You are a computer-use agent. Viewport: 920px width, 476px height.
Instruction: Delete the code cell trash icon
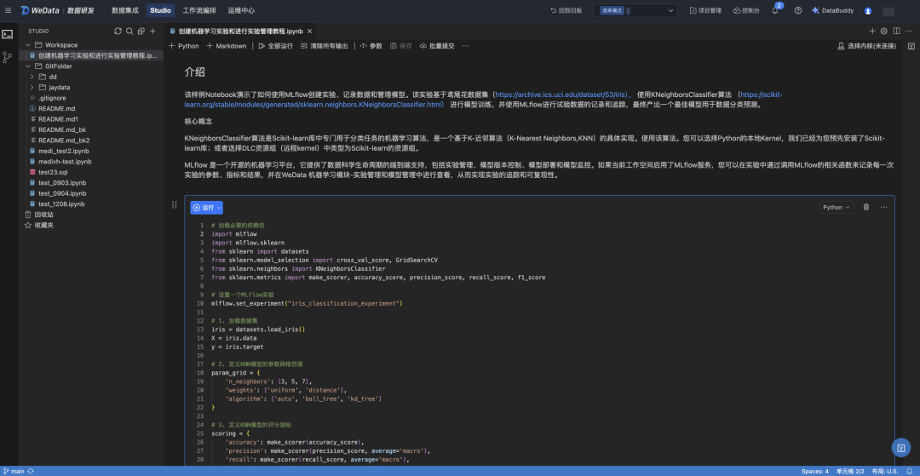pyautogui.click(x=866, y=207)
